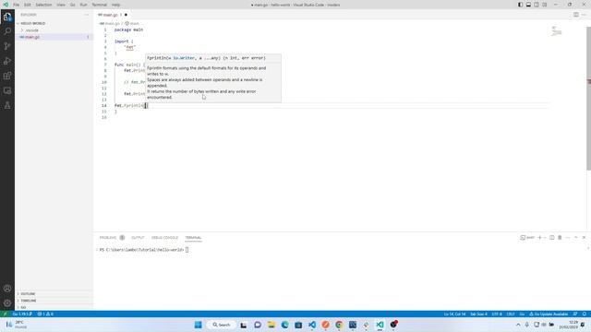The height and width of the screenshot is (332, 591).
Task: Maximize the panel with chevron up
Action: (x=576, y=238)
